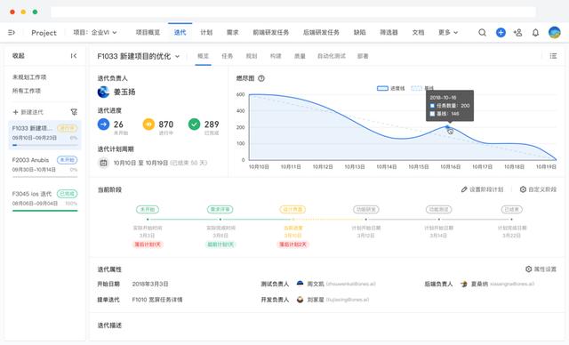Open the add member icon
569x345 pixels.
pos(517,33)
